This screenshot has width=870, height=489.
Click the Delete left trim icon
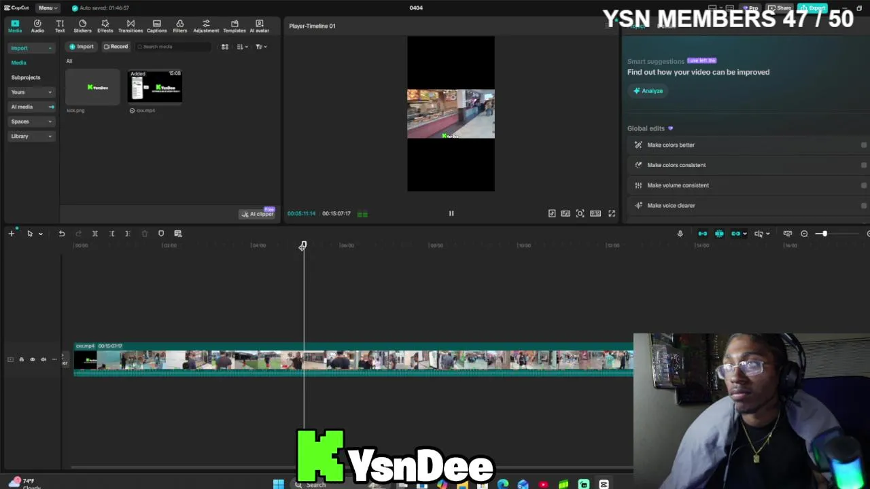111,234
